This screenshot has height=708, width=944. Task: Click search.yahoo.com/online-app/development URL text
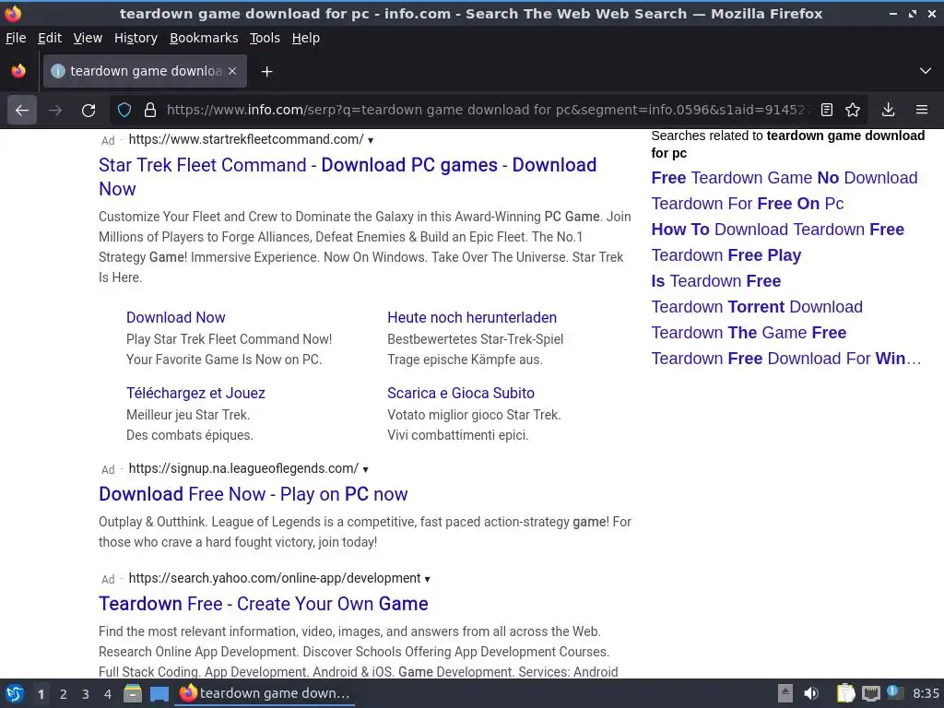(275, 578)
